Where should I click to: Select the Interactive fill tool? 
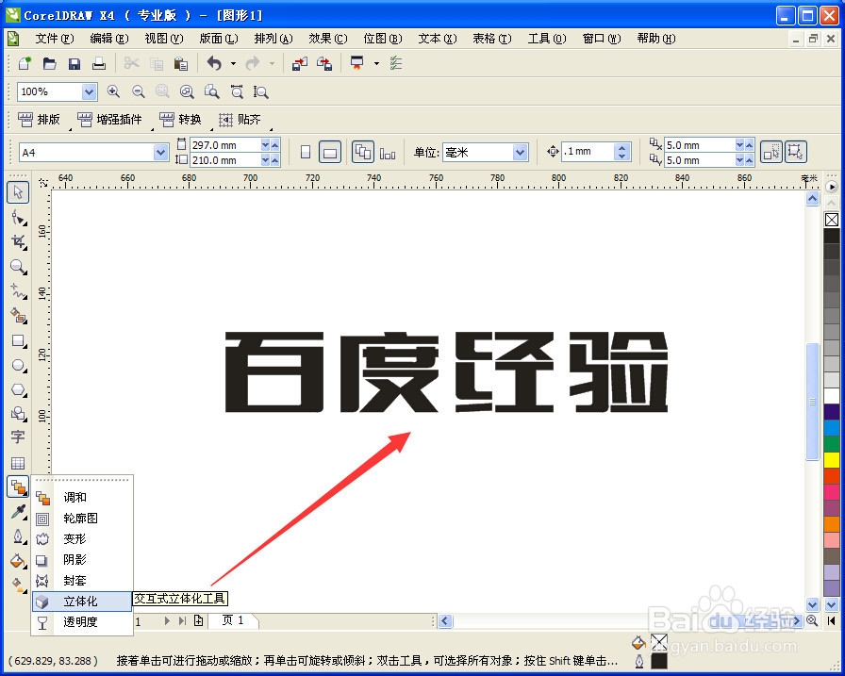[18, 585]
